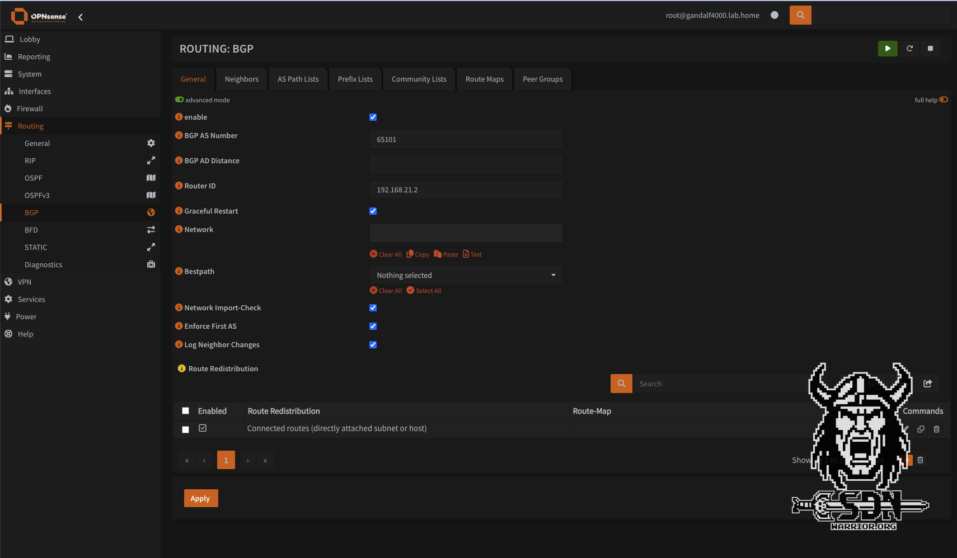Expand the Firewall sidebar section
This screenshot has width=957, height=558.
30,109
